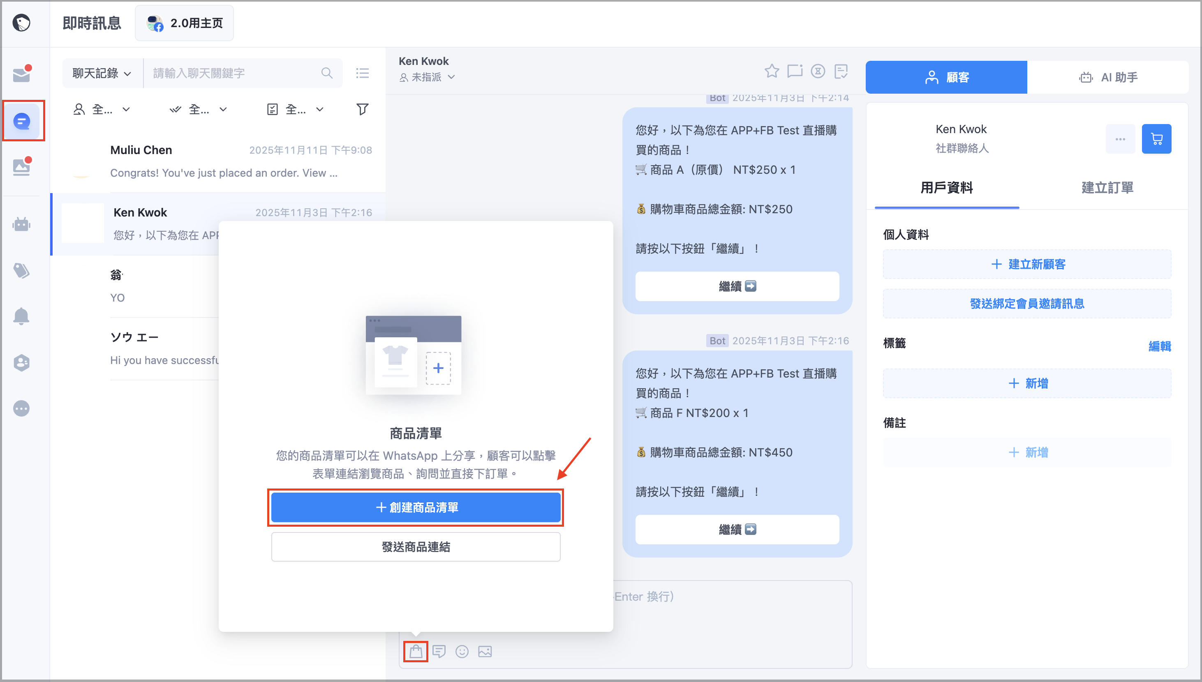Image resolution: width=1202 pixels, height=682 pixels.
Task: Click 繼續 in the NT$450 cart message
Action: pos(737,529)
